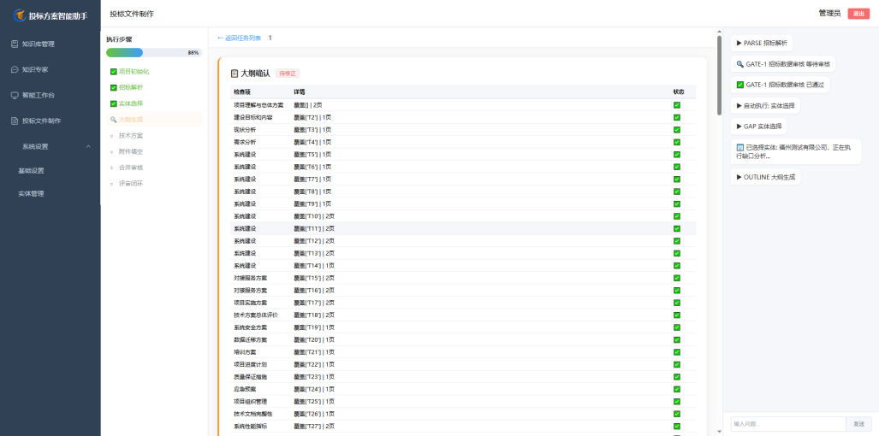Click status check for 现状分析 row
879x436 pixels.
[677, 130]
